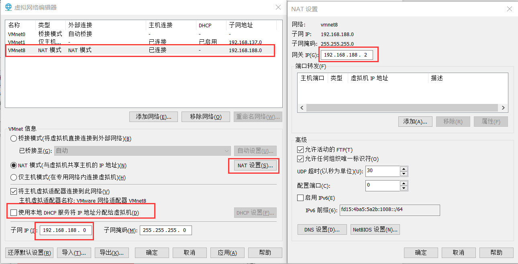Open the NAT 设置(S)... button
This screenshot has width=518, height=264.
click(x=255, y=165)
